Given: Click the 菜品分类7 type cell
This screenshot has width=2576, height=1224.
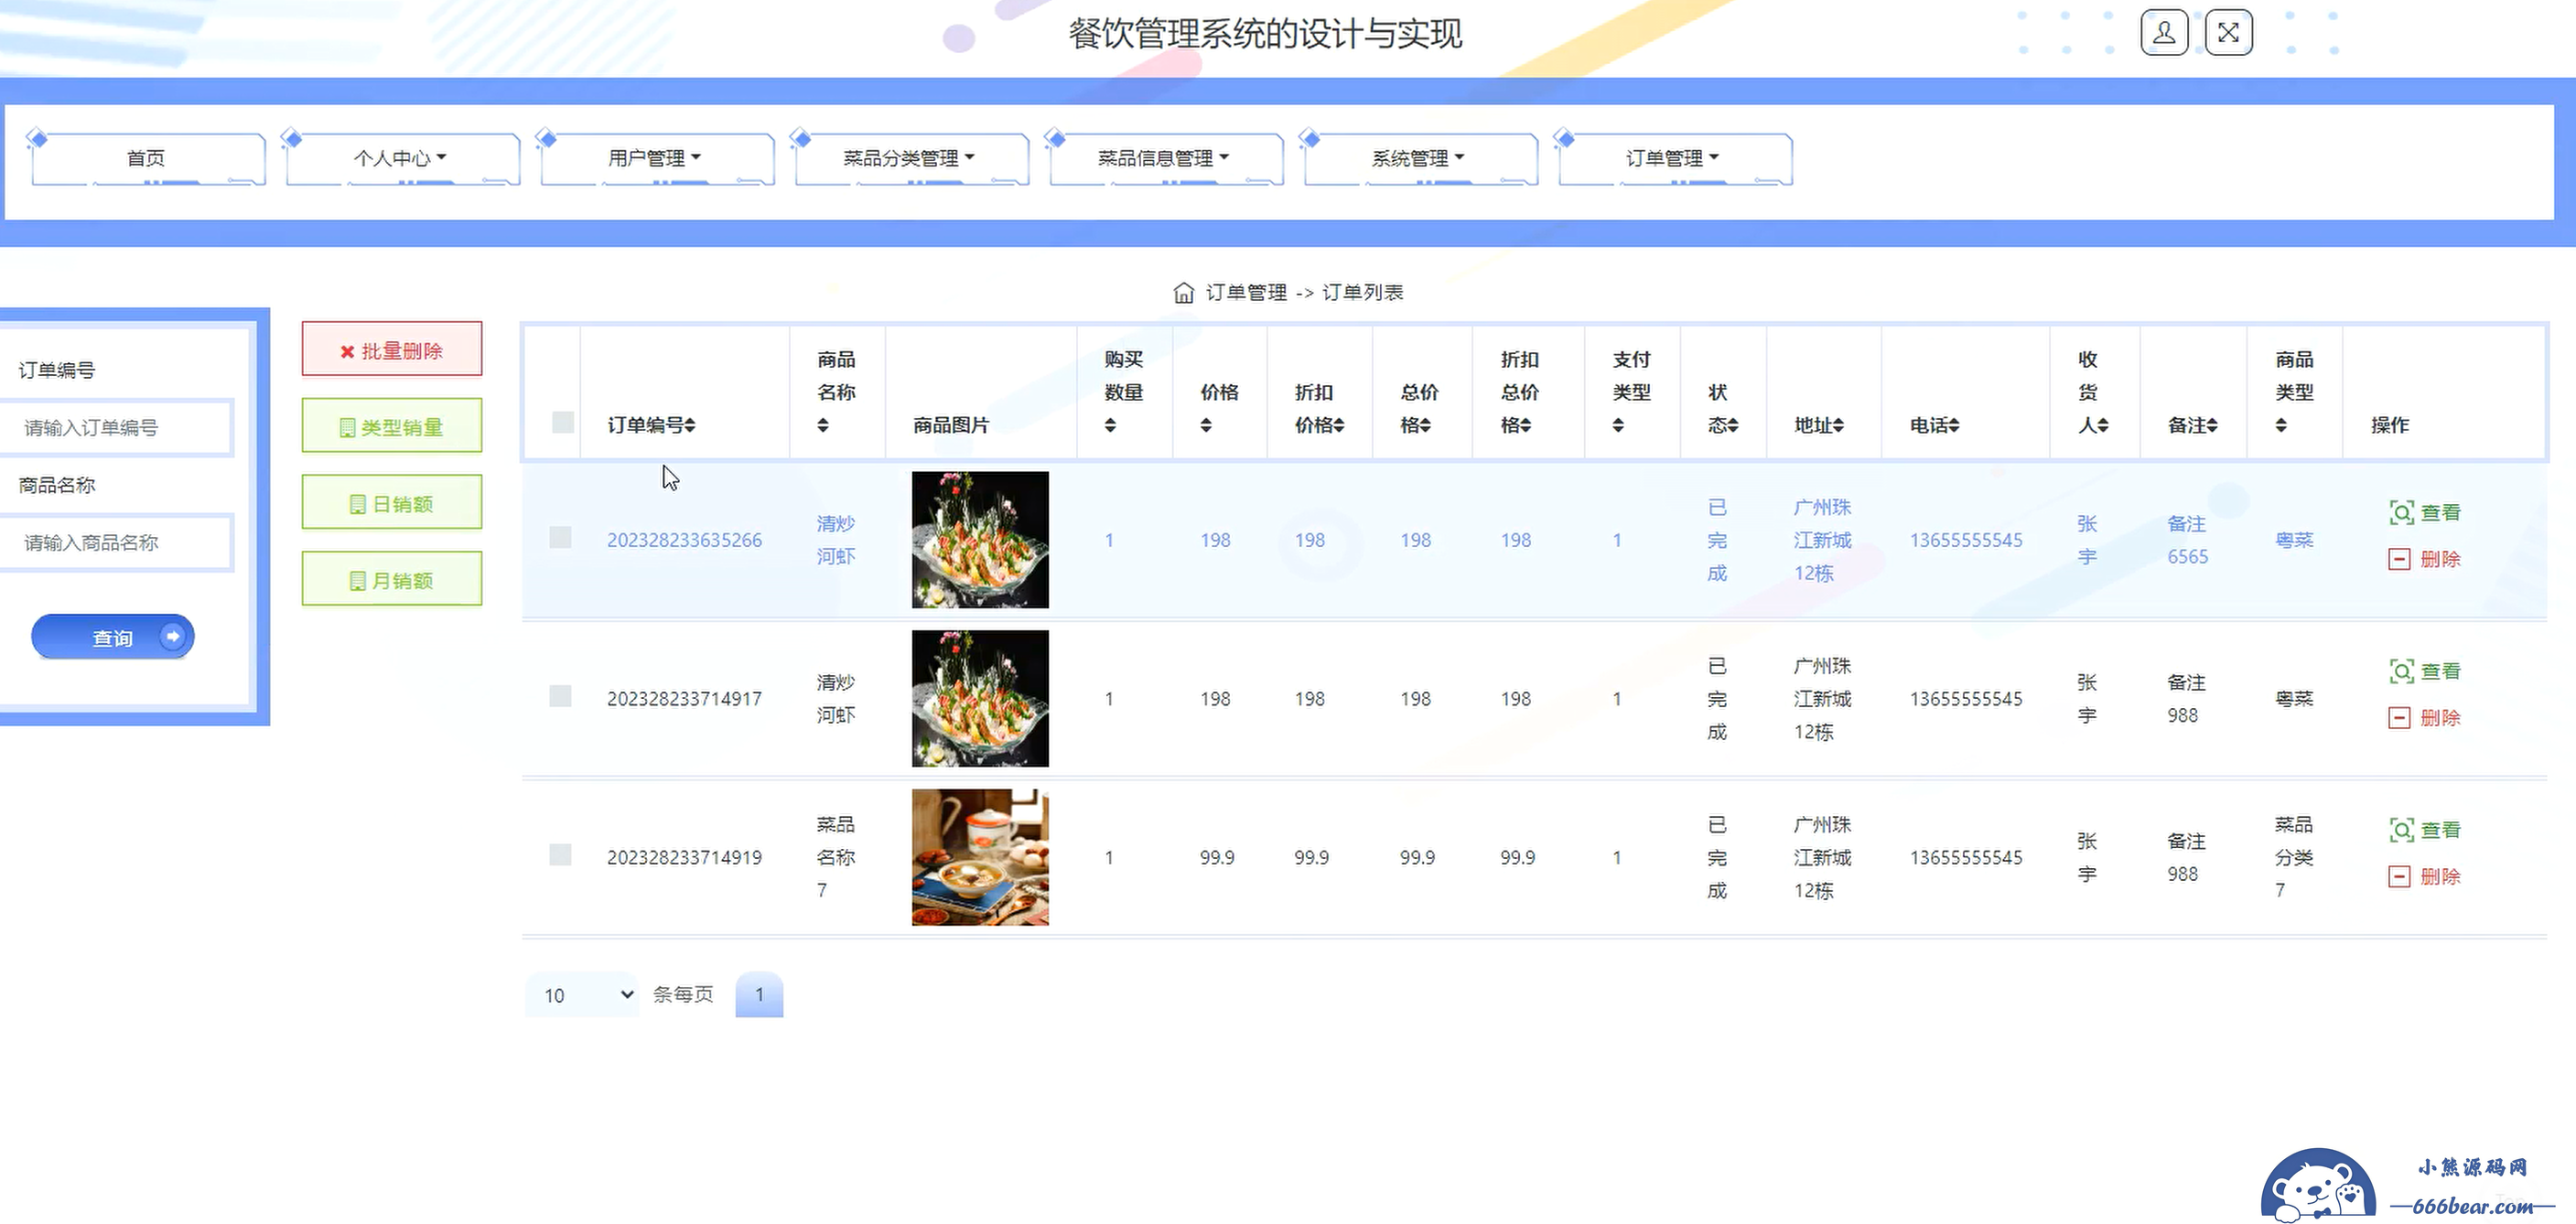Looking at the screenshot, I should [x=2293, y=857].
